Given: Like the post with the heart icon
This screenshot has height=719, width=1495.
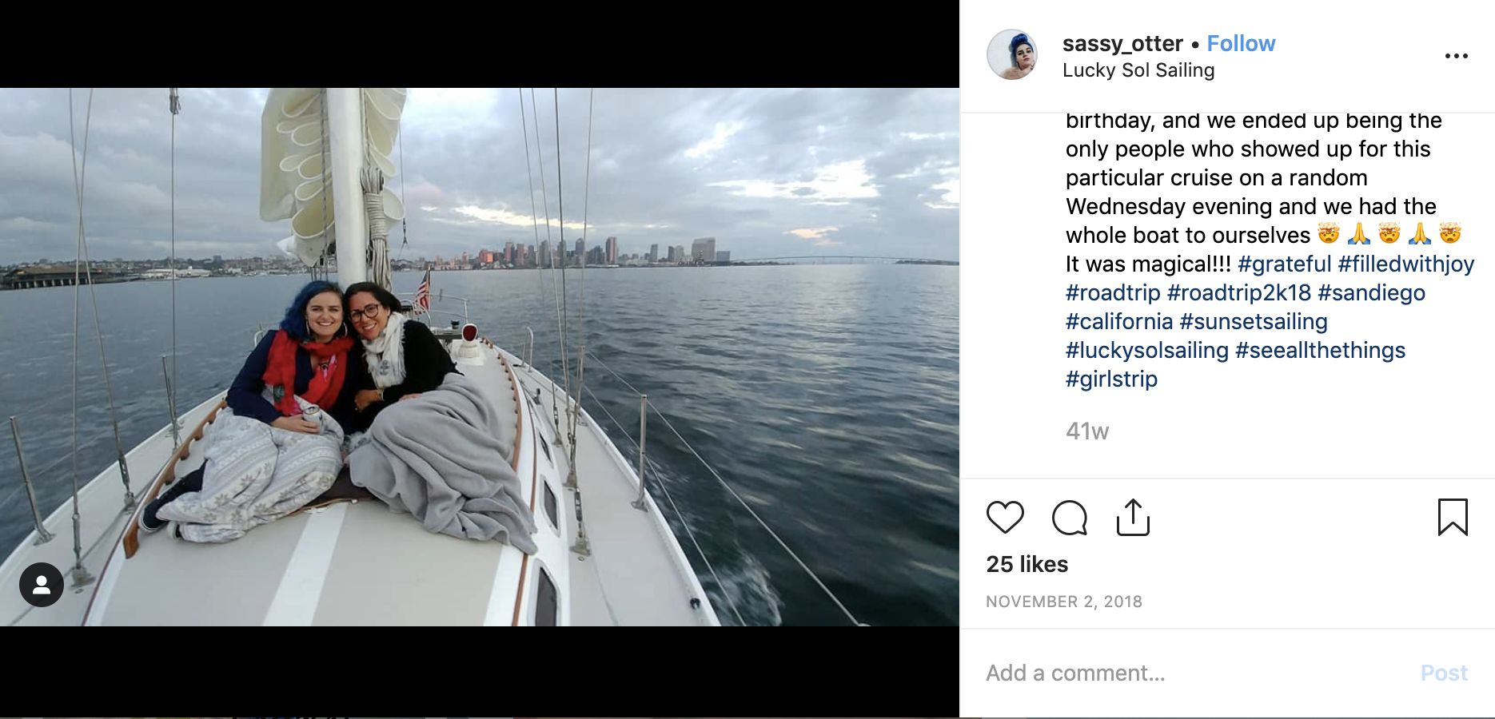Looking at the screenshot, I should [1005, 517].
